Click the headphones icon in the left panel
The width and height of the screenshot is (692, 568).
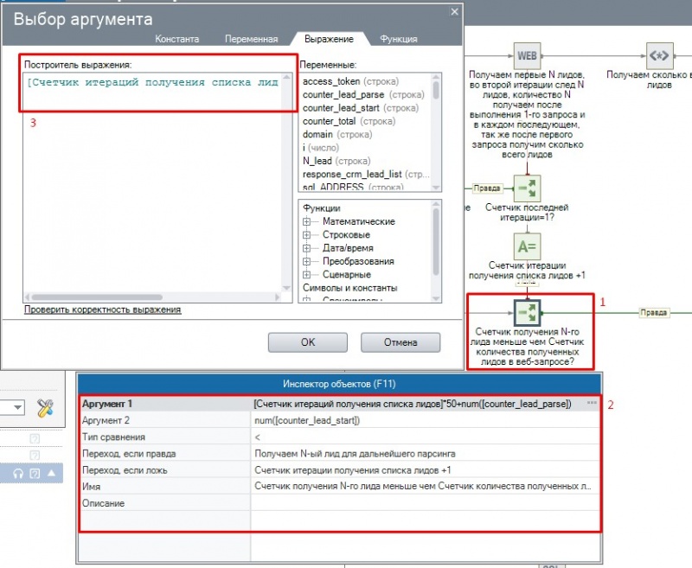point(18,474)
